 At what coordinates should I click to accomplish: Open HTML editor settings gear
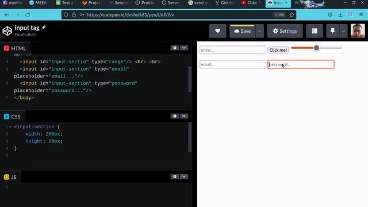(x=175, y=48)
